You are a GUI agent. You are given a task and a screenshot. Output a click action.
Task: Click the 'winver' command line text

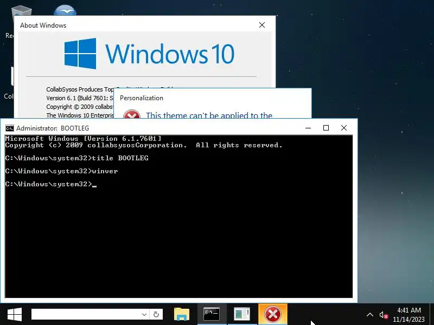(105, 171)
